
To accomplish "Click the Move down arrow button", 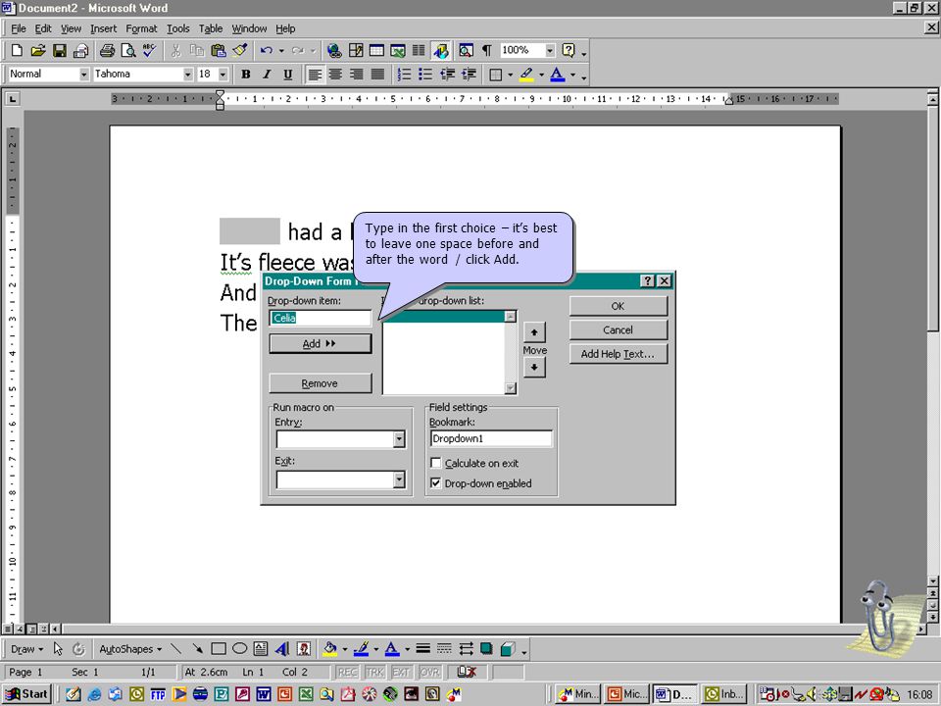I will coord(534,368).
